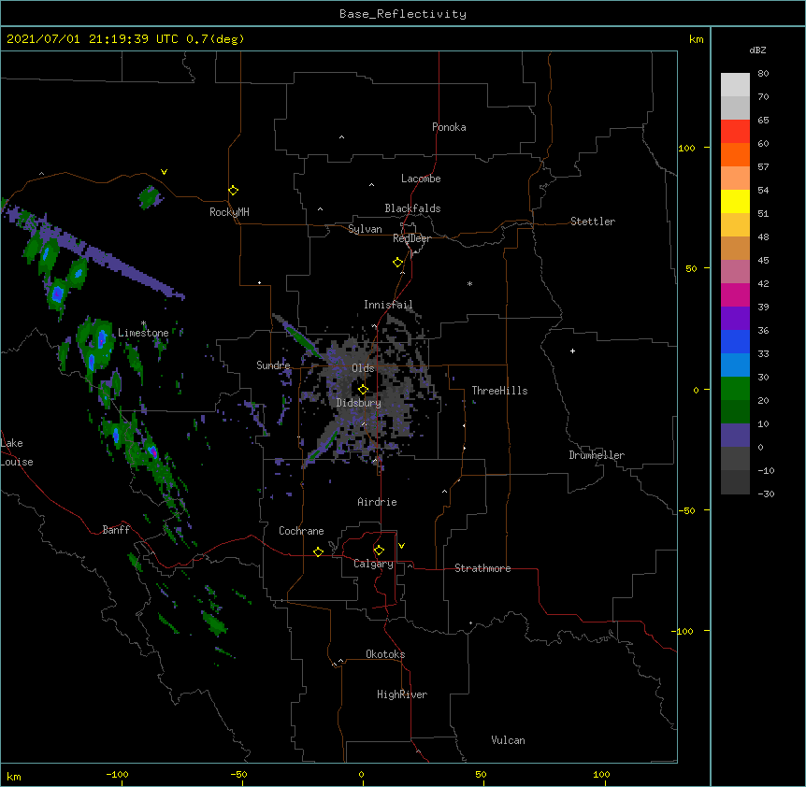
Task: Click the 50 tick on the bottom axis
Action: coord(481,774)
